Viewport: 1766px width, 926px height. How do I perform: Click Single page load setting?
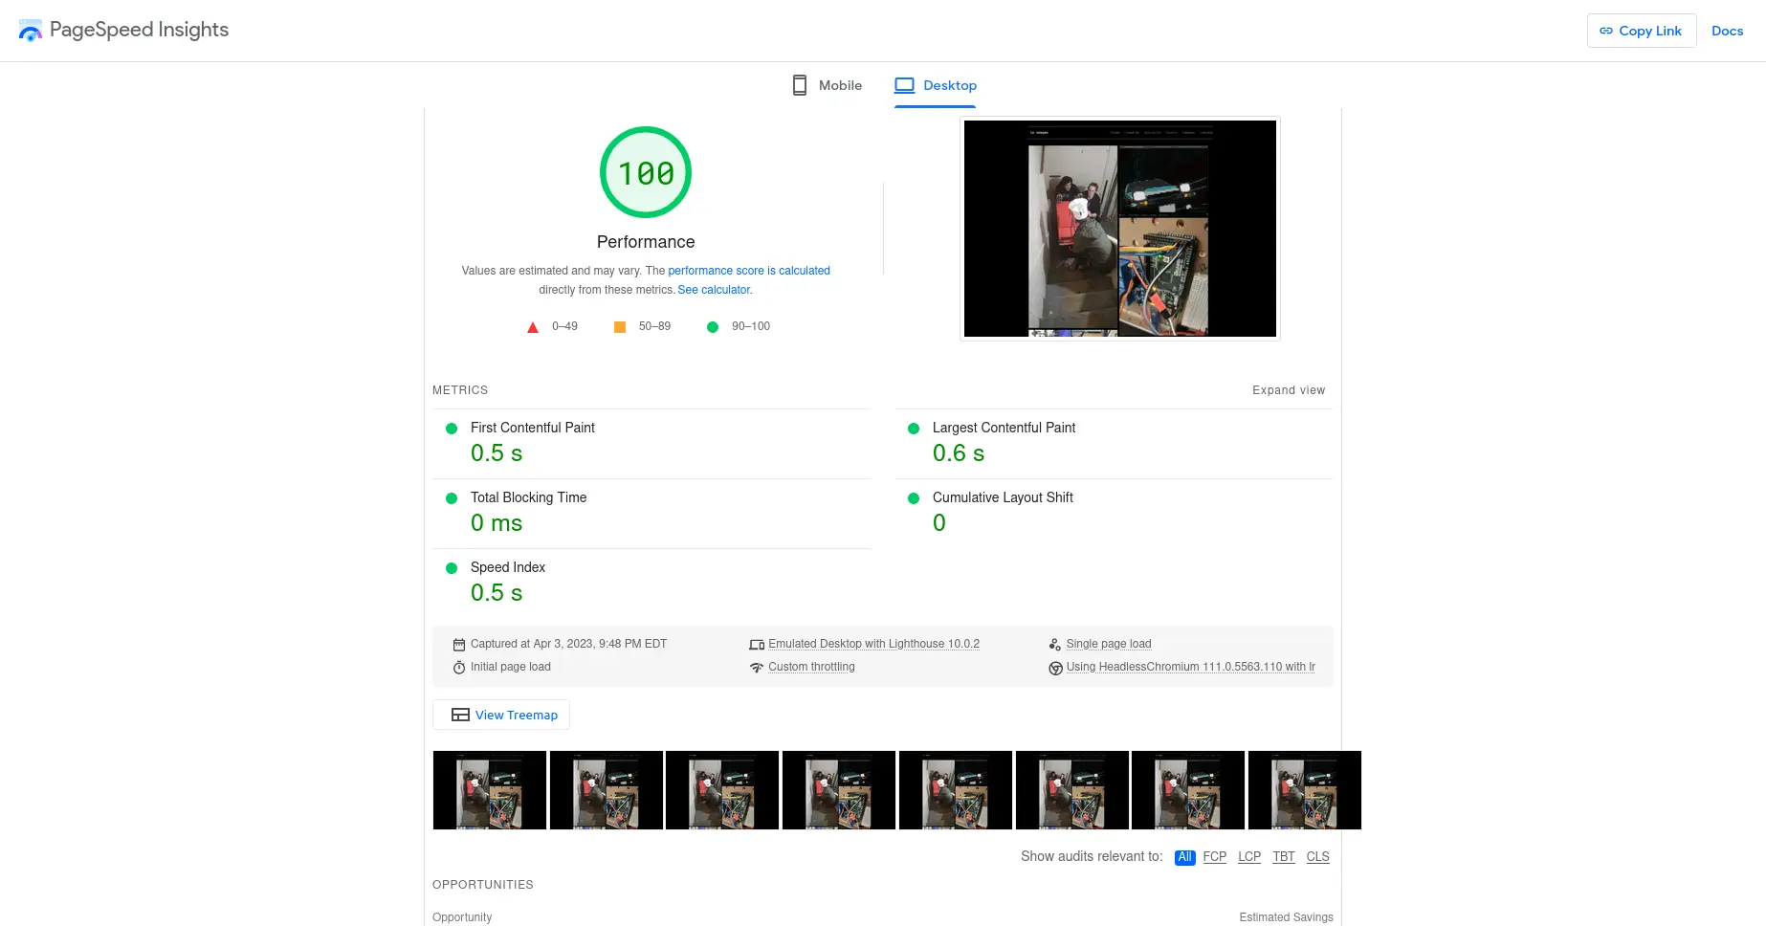(1109, 644)
